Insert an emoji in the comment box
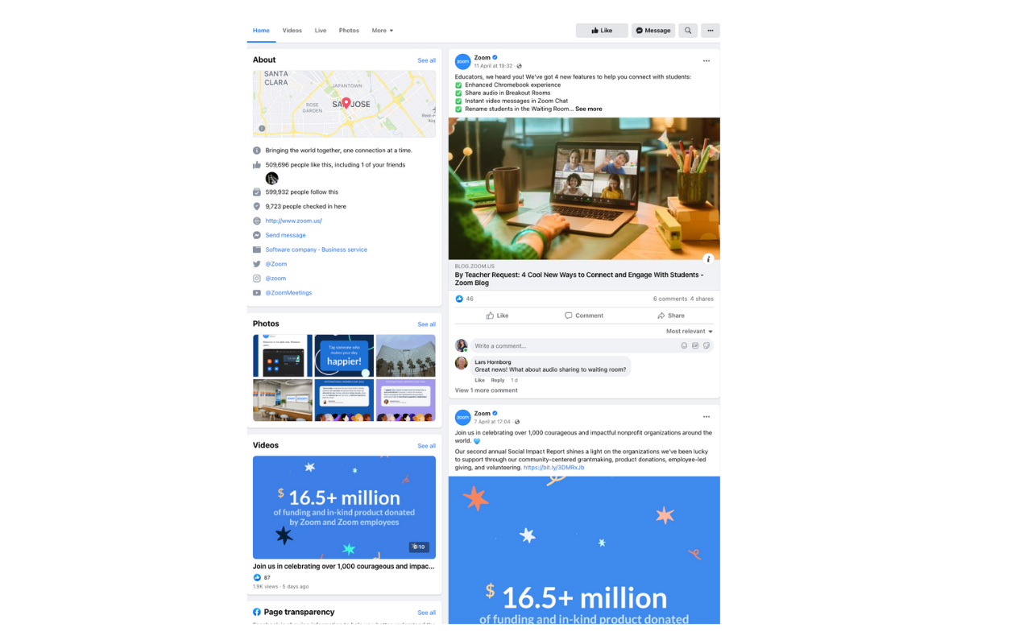The image size is (1015, 644). (684, 346)
